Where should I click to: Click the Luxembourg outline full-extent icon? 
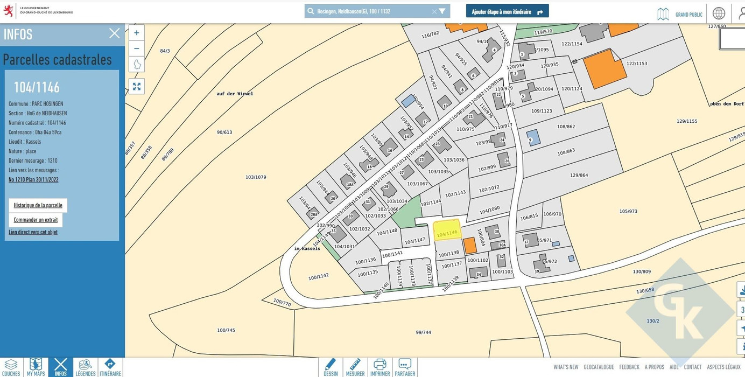pyautogui.click(x=137, y=65)
